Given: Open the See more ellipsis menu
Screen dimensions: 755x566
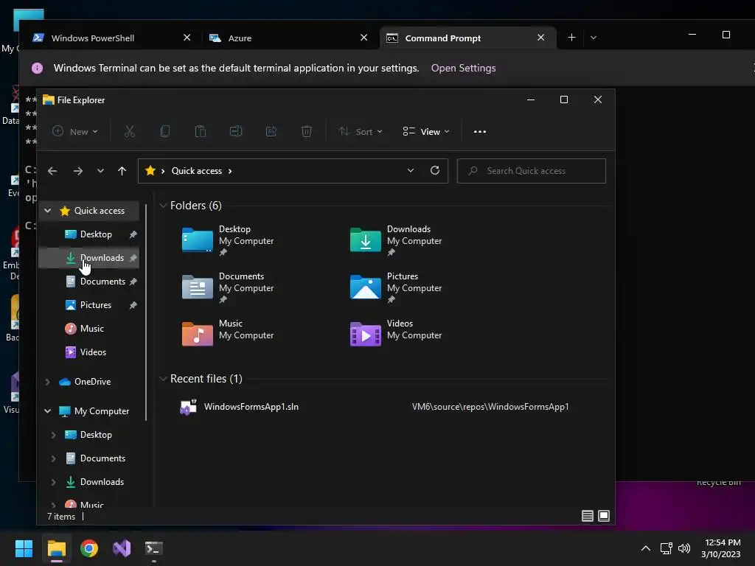Looking at the screenshot, I should [x=479, y=131].
